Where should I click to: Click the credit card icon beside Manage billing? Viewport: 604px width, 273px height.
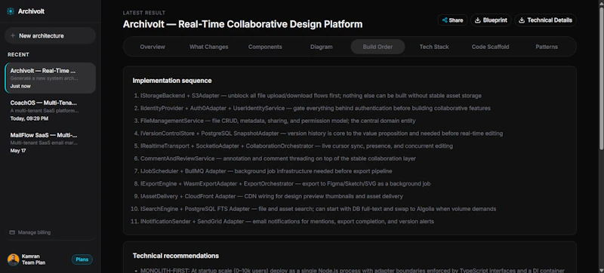click(12, 232)
